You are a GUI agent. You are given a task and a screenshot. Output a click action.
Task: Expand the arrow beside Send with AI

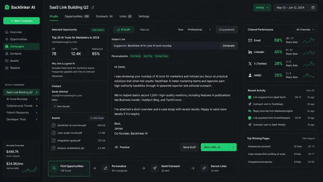(233, 147)
